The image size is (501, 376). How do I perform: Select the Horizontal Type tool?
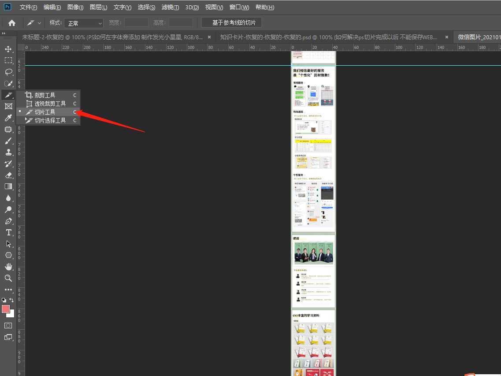click(8, 232)
